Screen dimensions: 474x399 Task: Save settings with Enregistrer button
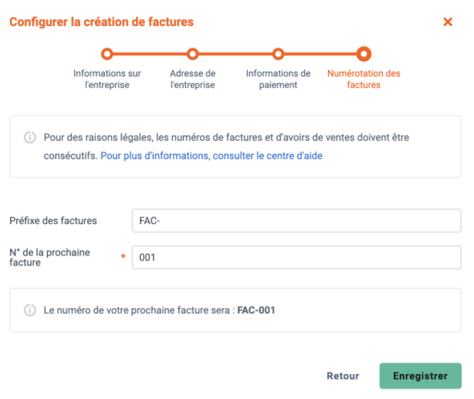(x=420, y=376)
